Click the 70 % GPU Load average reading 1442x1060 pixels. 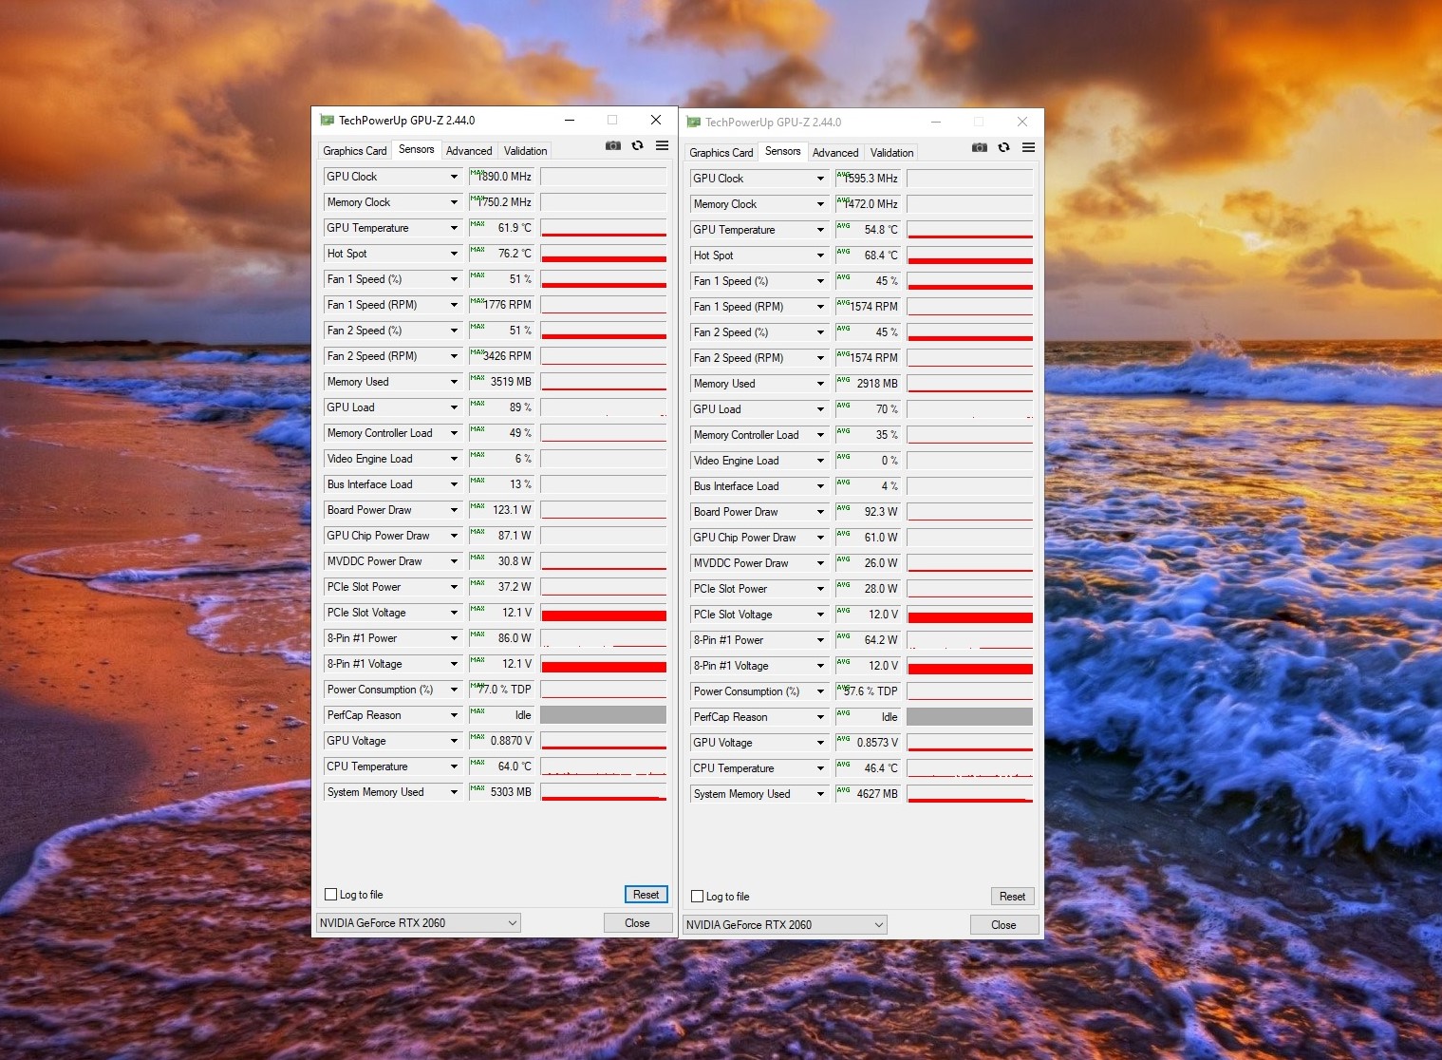pos(869,409)
